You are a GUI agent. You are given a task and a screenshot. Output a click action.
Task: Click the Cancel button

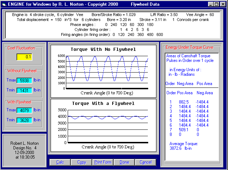coord(146,162)
